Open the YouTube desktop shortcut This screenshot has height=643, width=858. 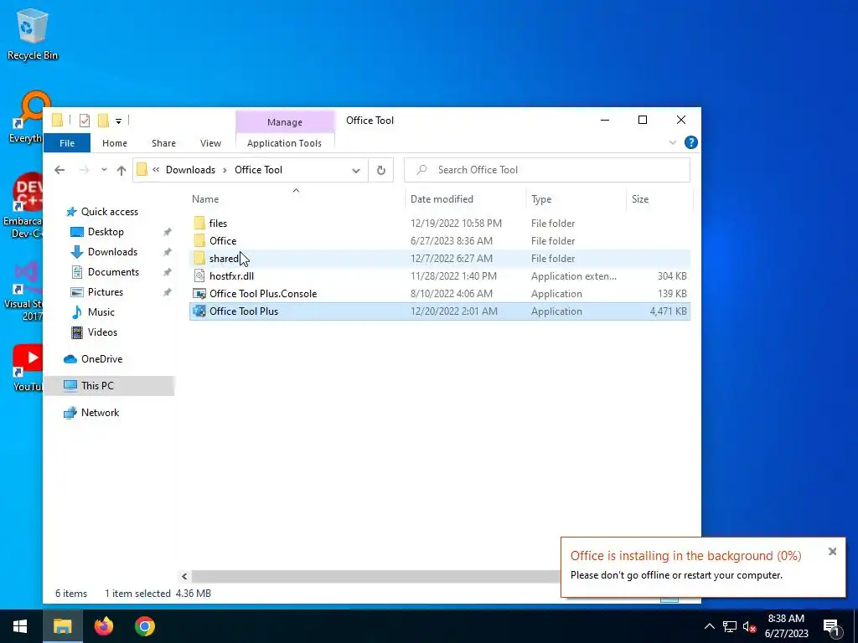point(28,368)
